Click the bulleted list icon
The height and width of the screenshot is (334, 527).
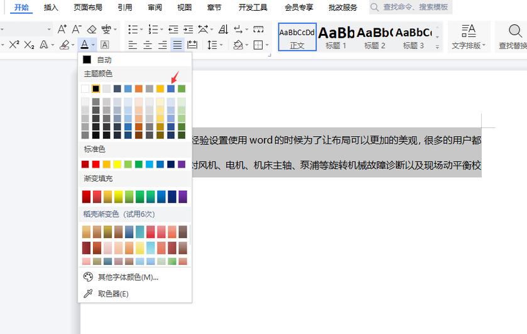[x=133, y=30]
